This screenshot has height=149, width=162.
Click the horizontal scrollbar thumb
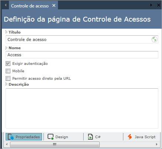(x=55, y=144)
